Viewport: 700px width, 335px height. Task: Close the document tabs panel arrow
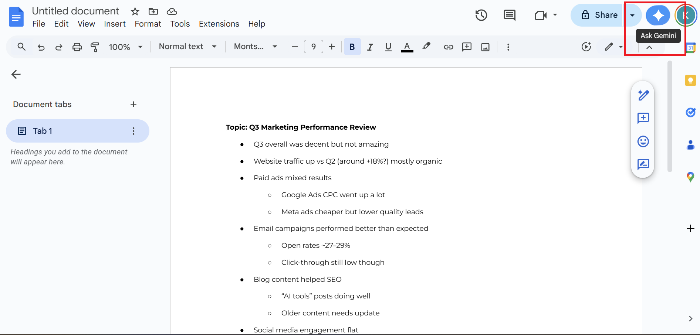pos(16,75)
